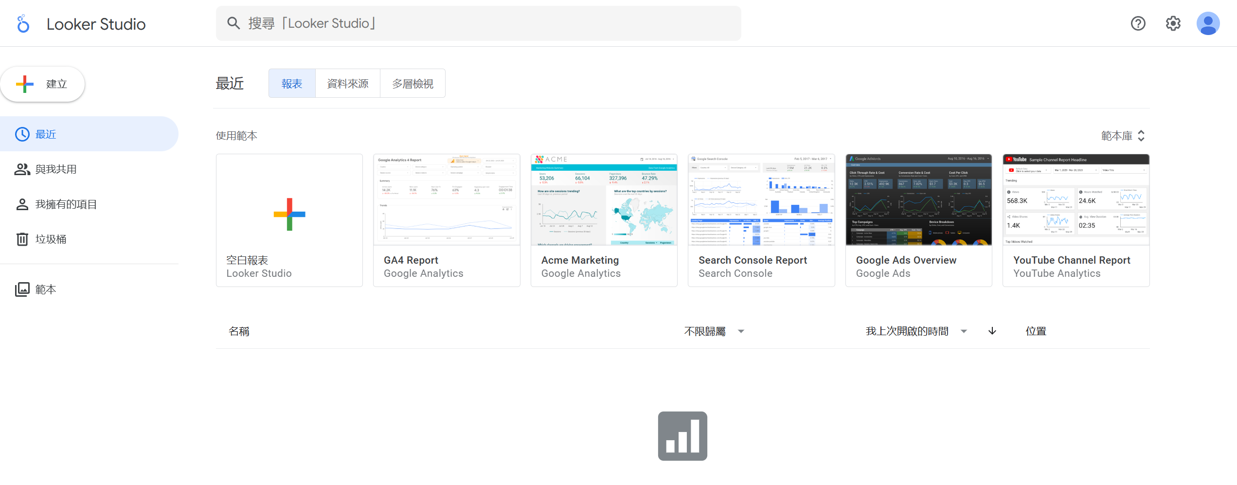
Task: Open YouTube Channel Report template
Action: point(1076,220)
